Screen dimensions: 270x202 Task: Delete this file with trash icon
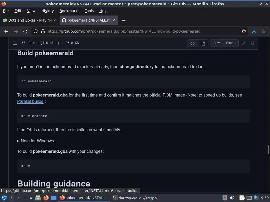point(253,43)
